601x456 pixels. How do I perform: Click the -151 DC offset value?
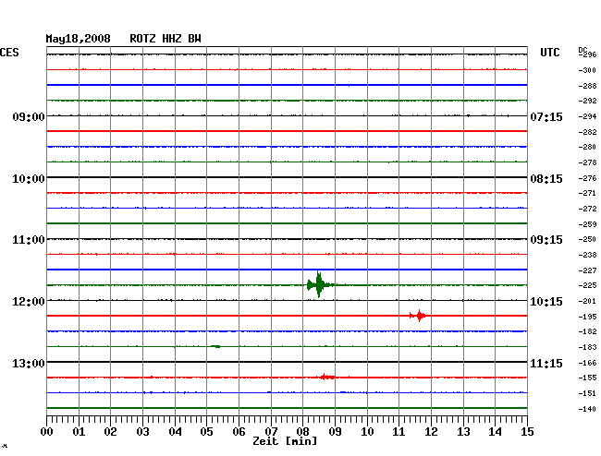pos(587,393)
